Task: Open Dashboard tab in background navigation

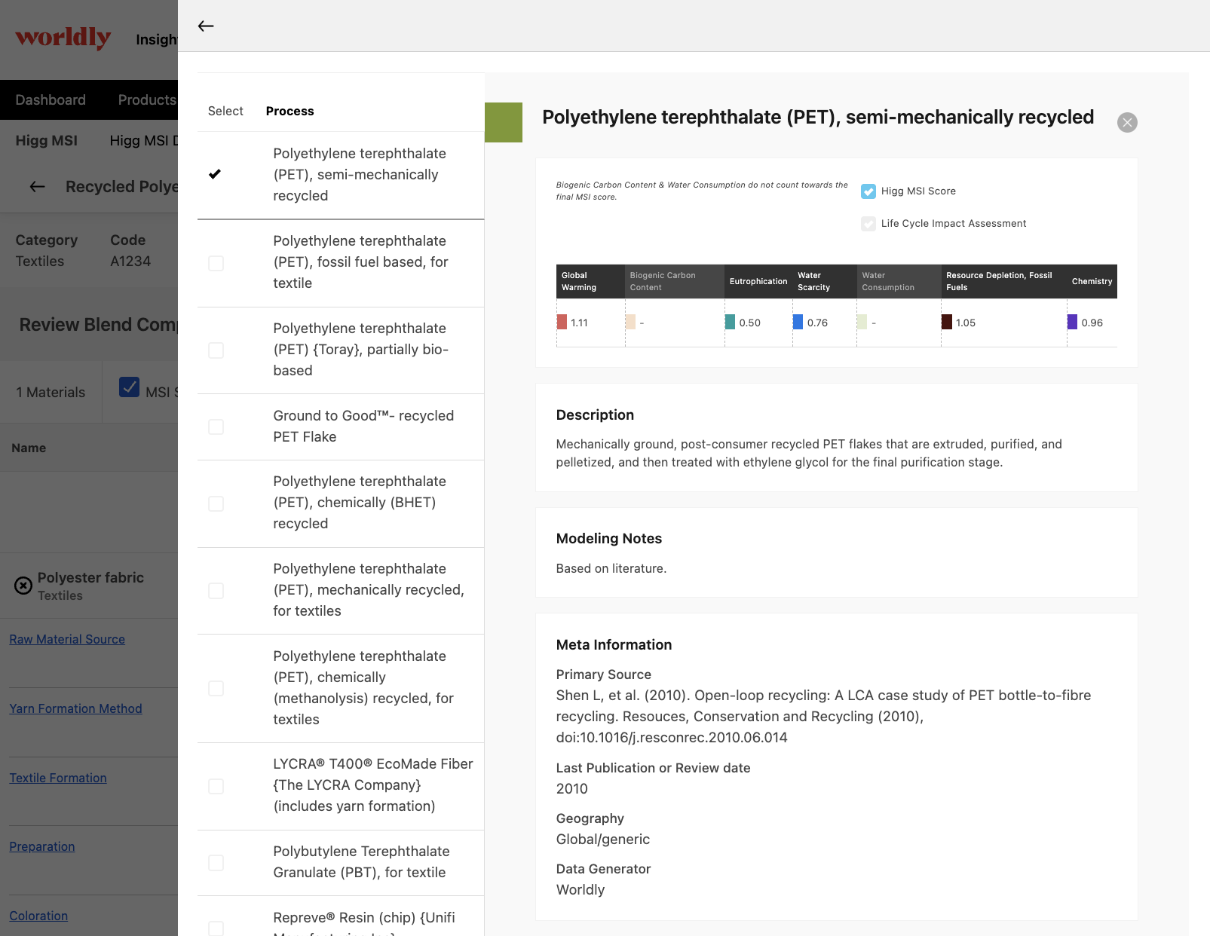Action: tap(51, 100)
